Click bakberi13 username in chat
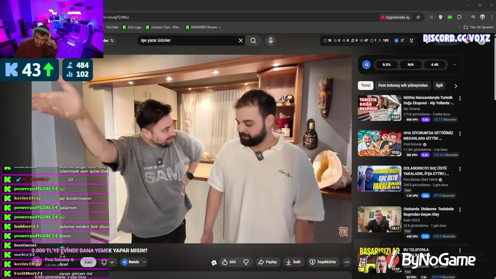 (x=26, y=226)
